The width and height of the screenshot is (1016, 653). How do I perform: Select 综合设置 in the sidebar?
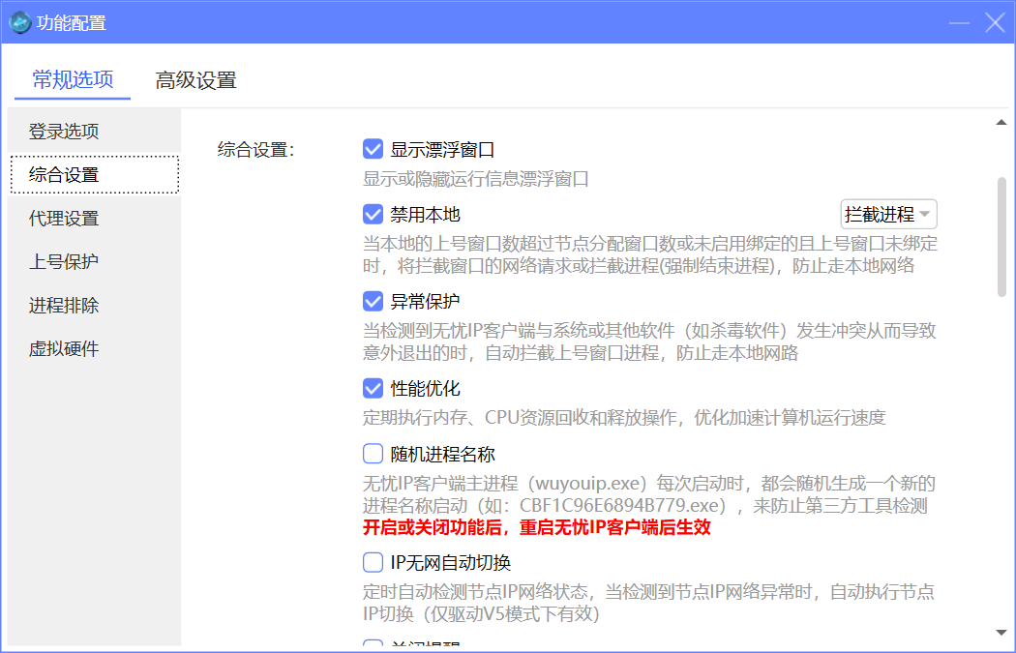click(x=64, y=175)
